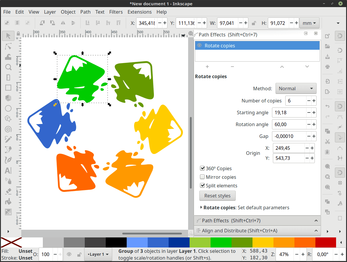Click the lock width and height ratio icon
Image resolution: width=347 pixels, height=262 pixels.
point(254,23)
